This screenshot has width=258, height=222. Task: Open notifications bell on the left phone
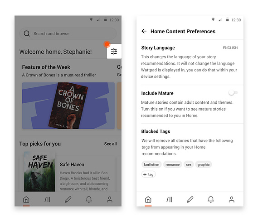pyautogui.click(x=89, y=199)
